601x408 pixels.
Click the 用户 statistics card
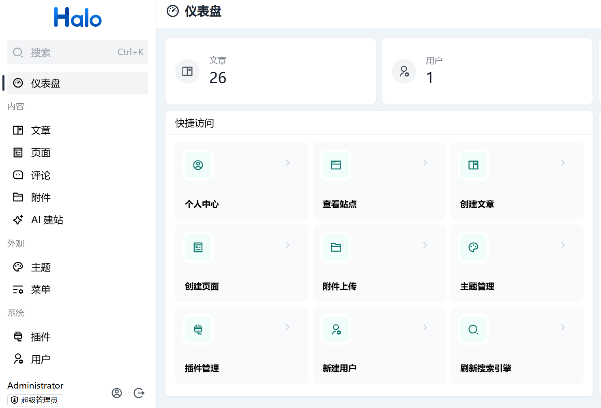pyautogui.click(x=487, y=71)
